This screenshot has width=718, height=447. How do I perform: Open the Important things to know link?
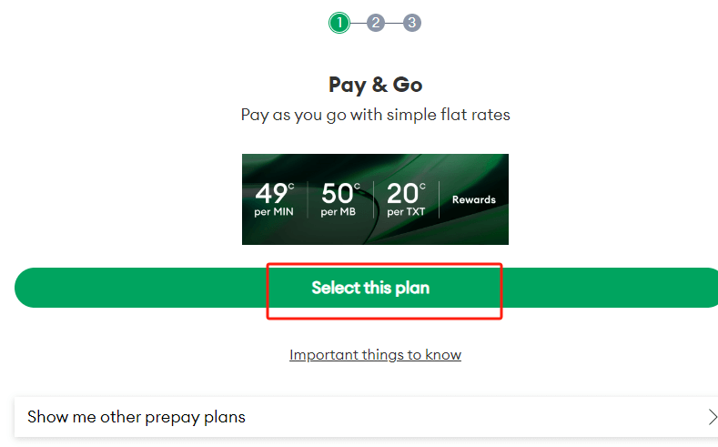(x=375, y=355)
